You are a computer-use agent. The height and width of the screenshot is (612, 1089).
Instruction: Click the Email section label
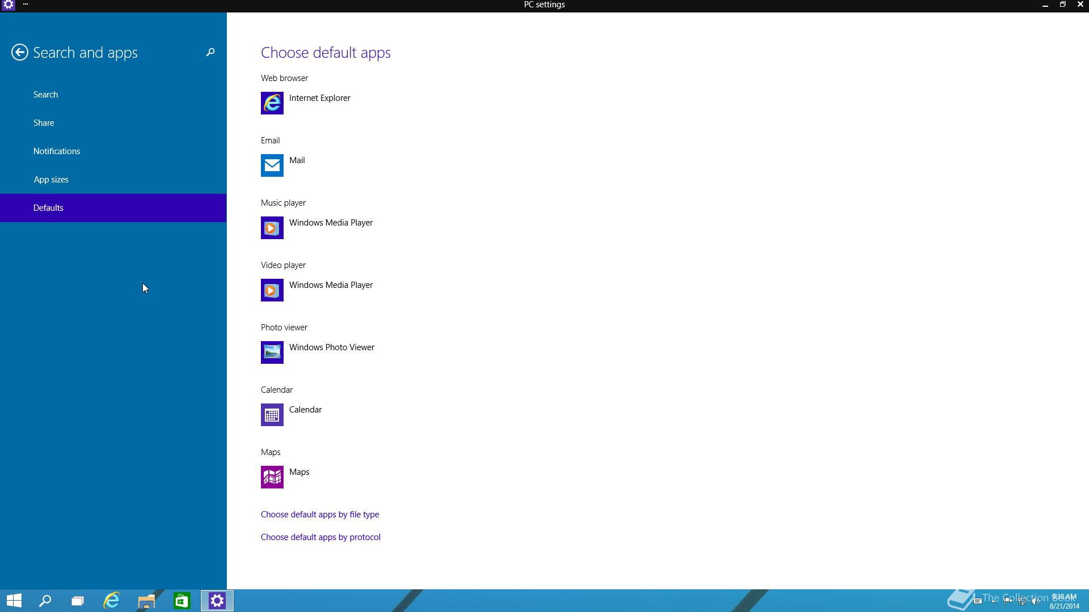coord(271,141)
